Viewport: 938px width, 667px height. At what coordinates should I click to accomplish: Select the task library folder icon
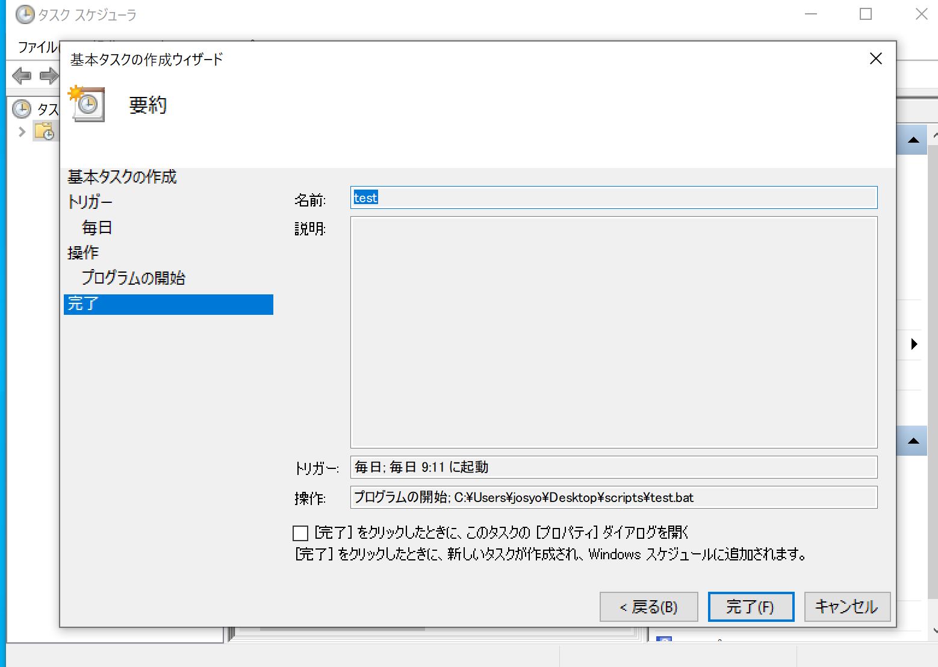45,131
